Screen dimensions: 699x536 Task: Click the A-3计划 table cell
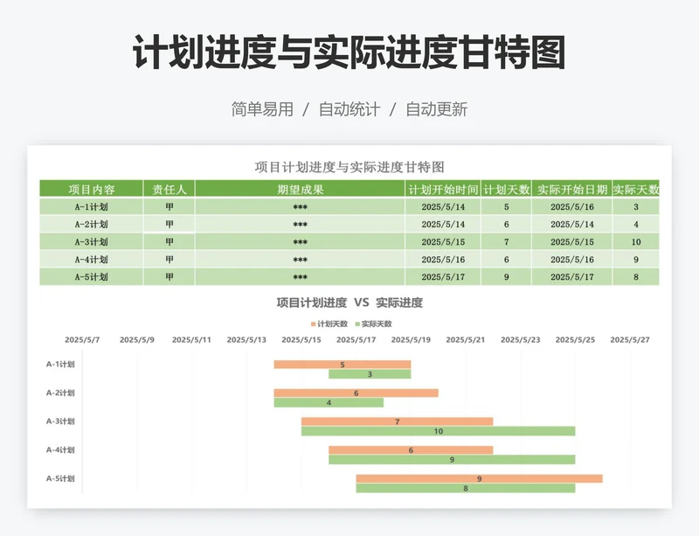pyautogui.click(x=92, y=241)
